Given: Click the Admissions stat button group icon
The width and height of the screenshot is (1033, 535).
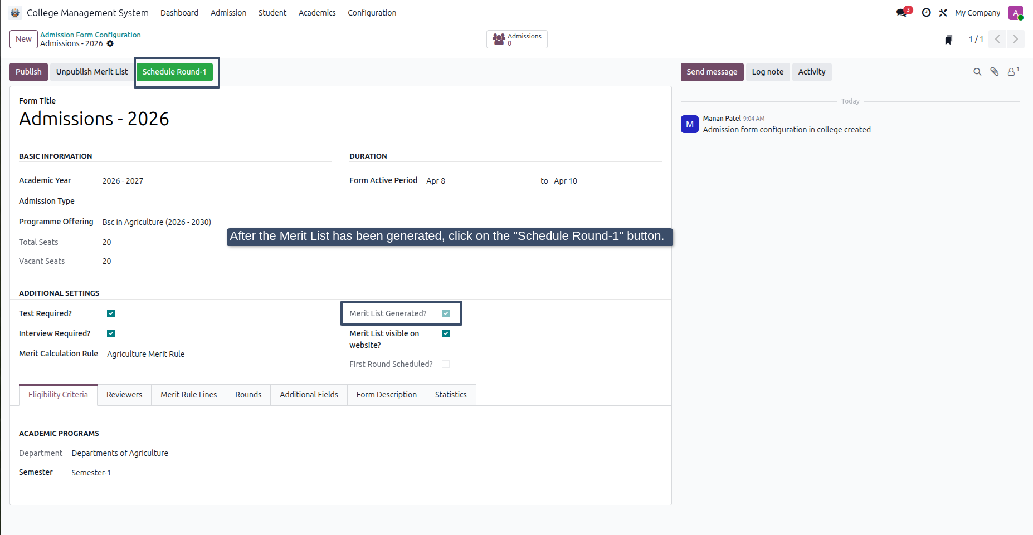Looking at the screenshot, I should (x=499, y=40).
